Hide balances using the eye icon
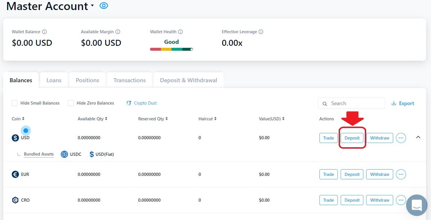The width and height of the screenshot is (431, 220). point(104,5)
